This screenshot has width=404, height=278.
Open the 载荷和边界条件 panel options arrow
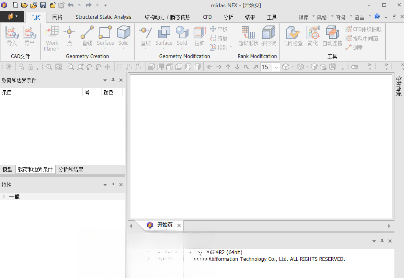[105, 80]
